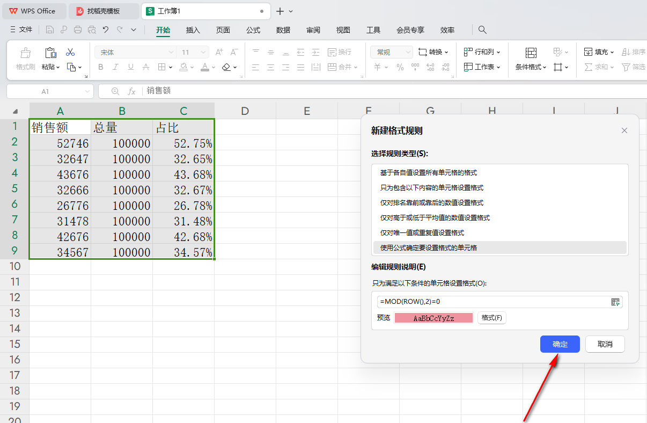Click the Filter (筛选) funnel icon
The height and width of the screenshot is (423, 647).
tap(626, 67)
